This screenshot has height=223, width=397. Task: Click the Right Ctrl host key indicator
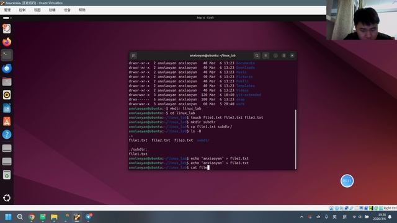[390, 208]
